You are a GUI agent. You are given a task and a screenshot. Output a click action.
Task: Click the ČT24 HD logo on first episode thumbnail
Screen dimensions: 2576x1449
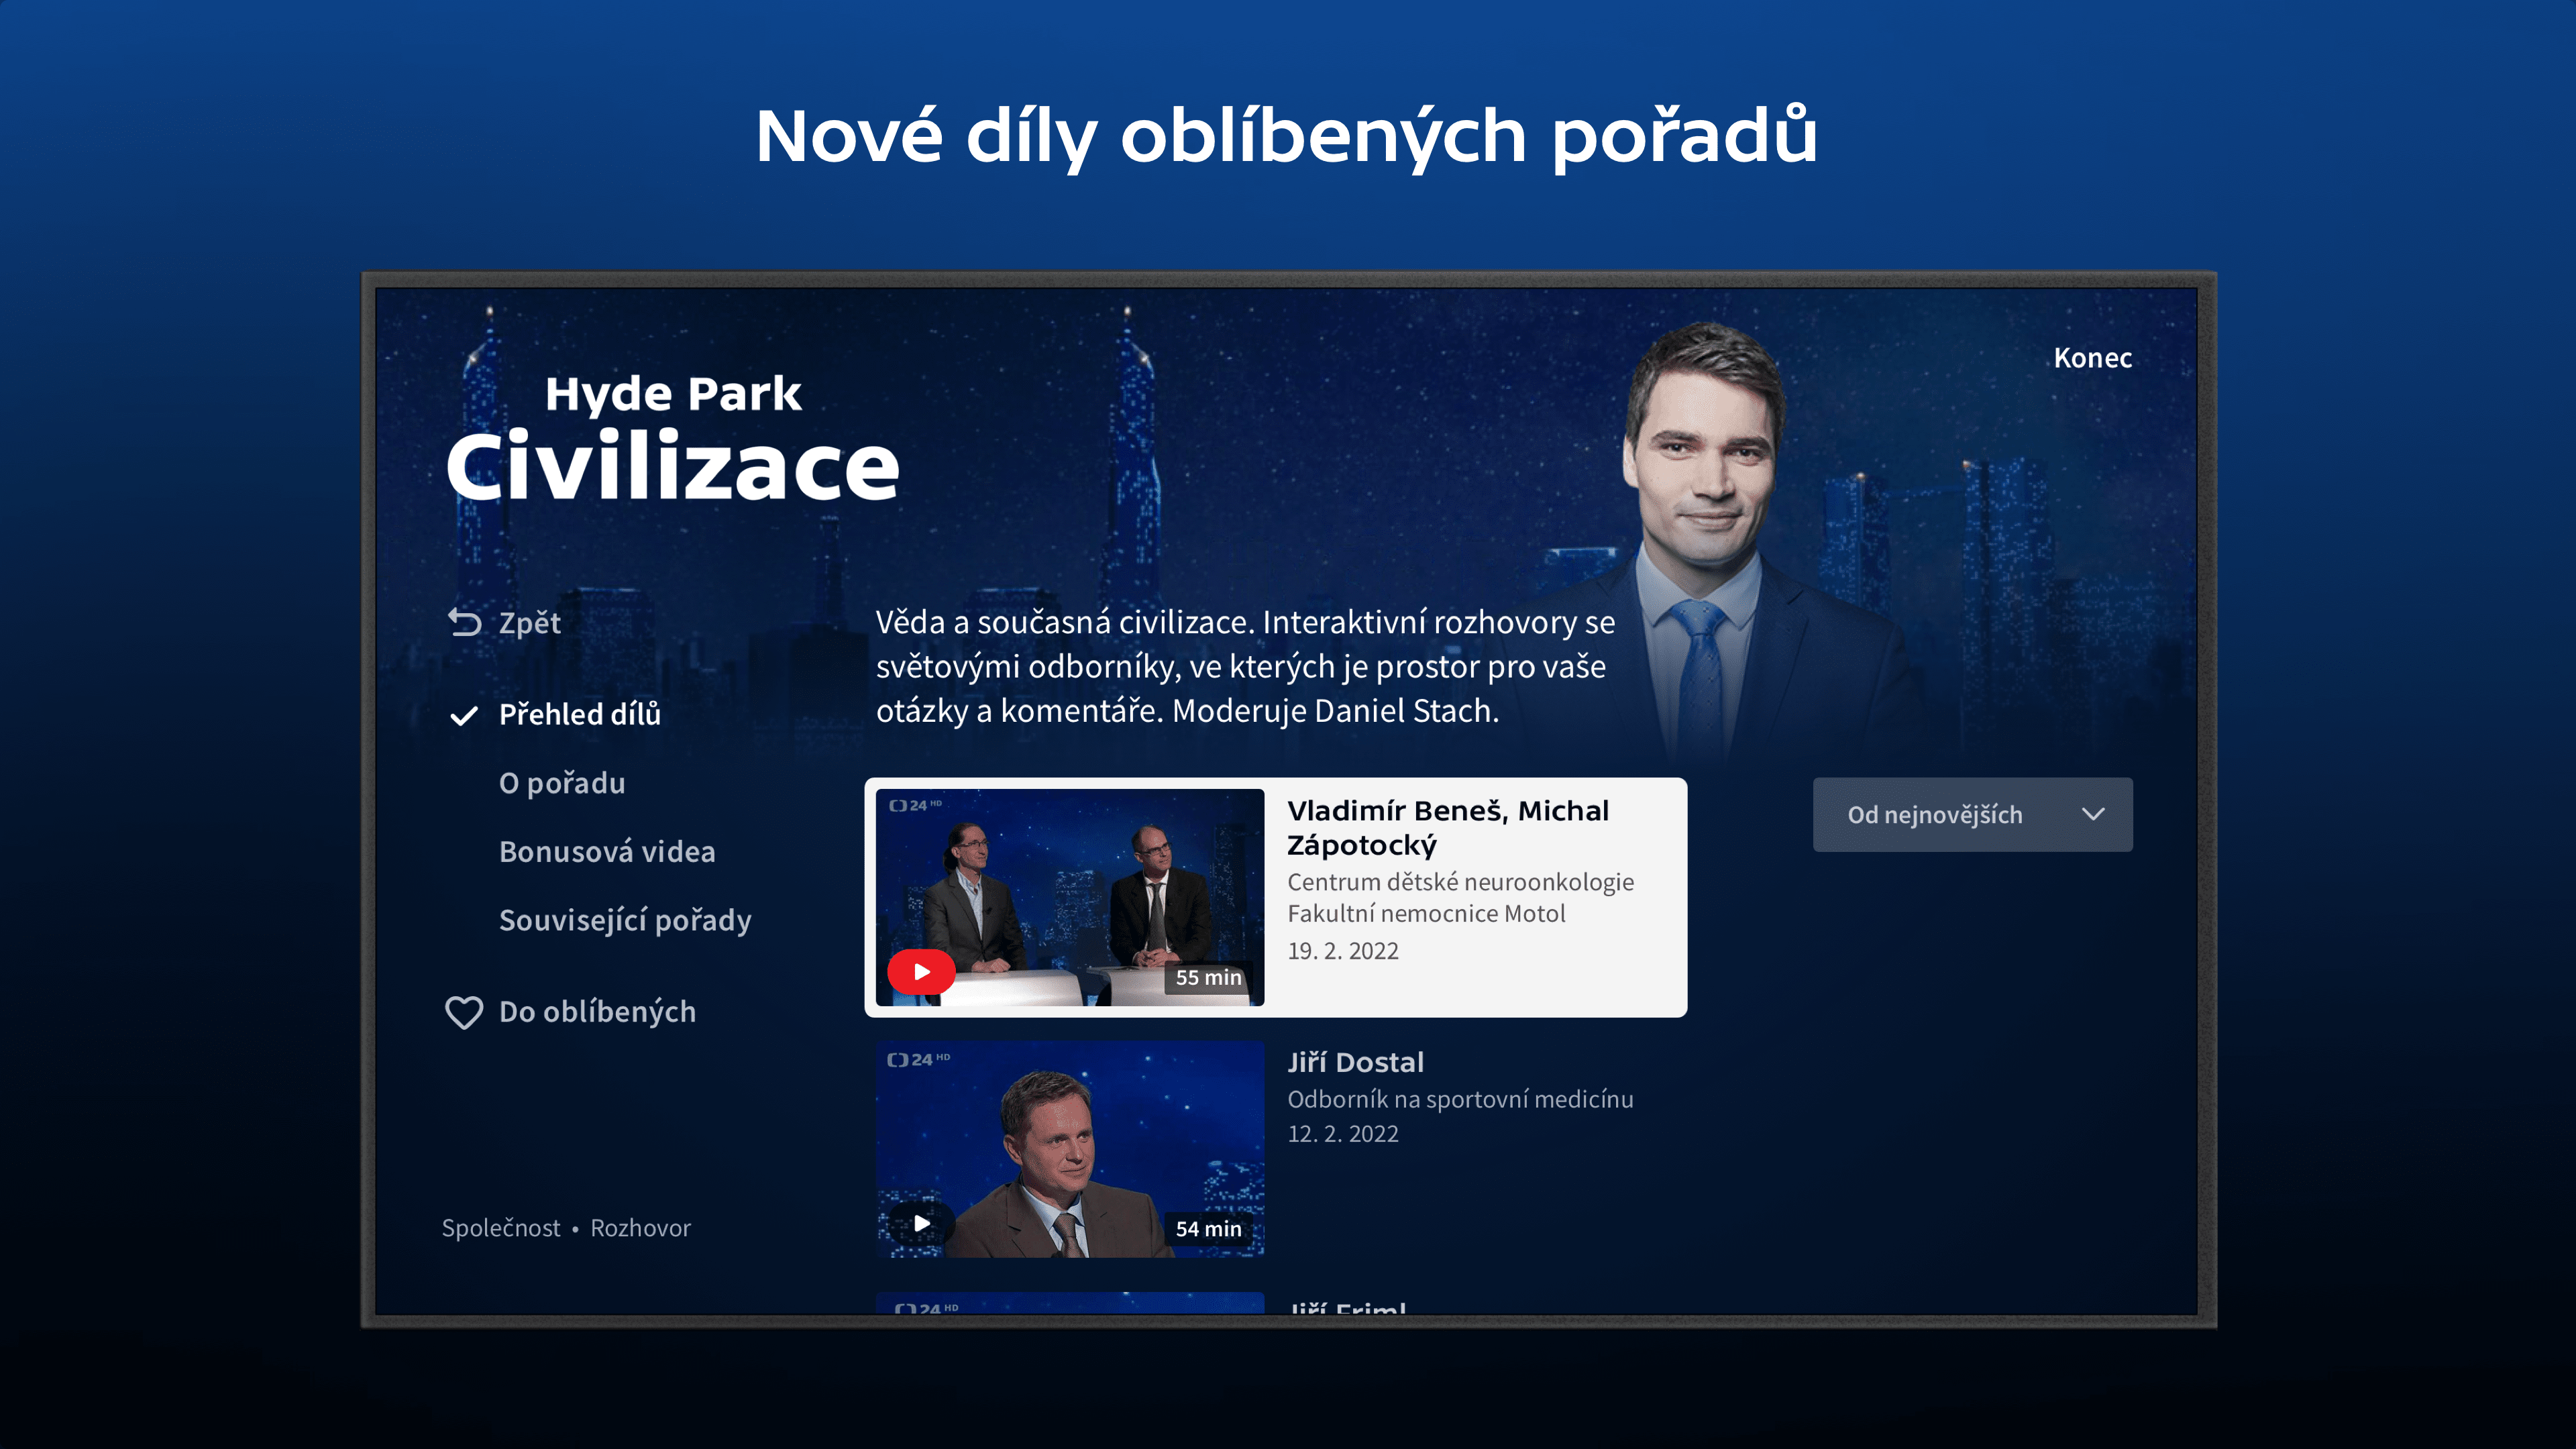point(915,806)
